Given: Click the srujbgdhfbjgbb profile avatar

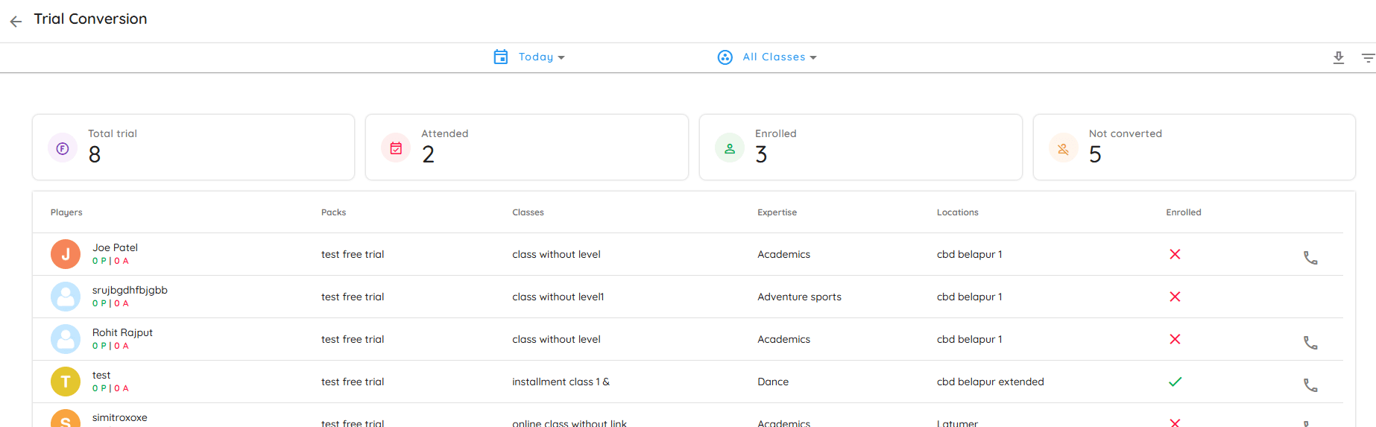Looking at the screenshot, I should click(66, 297).
